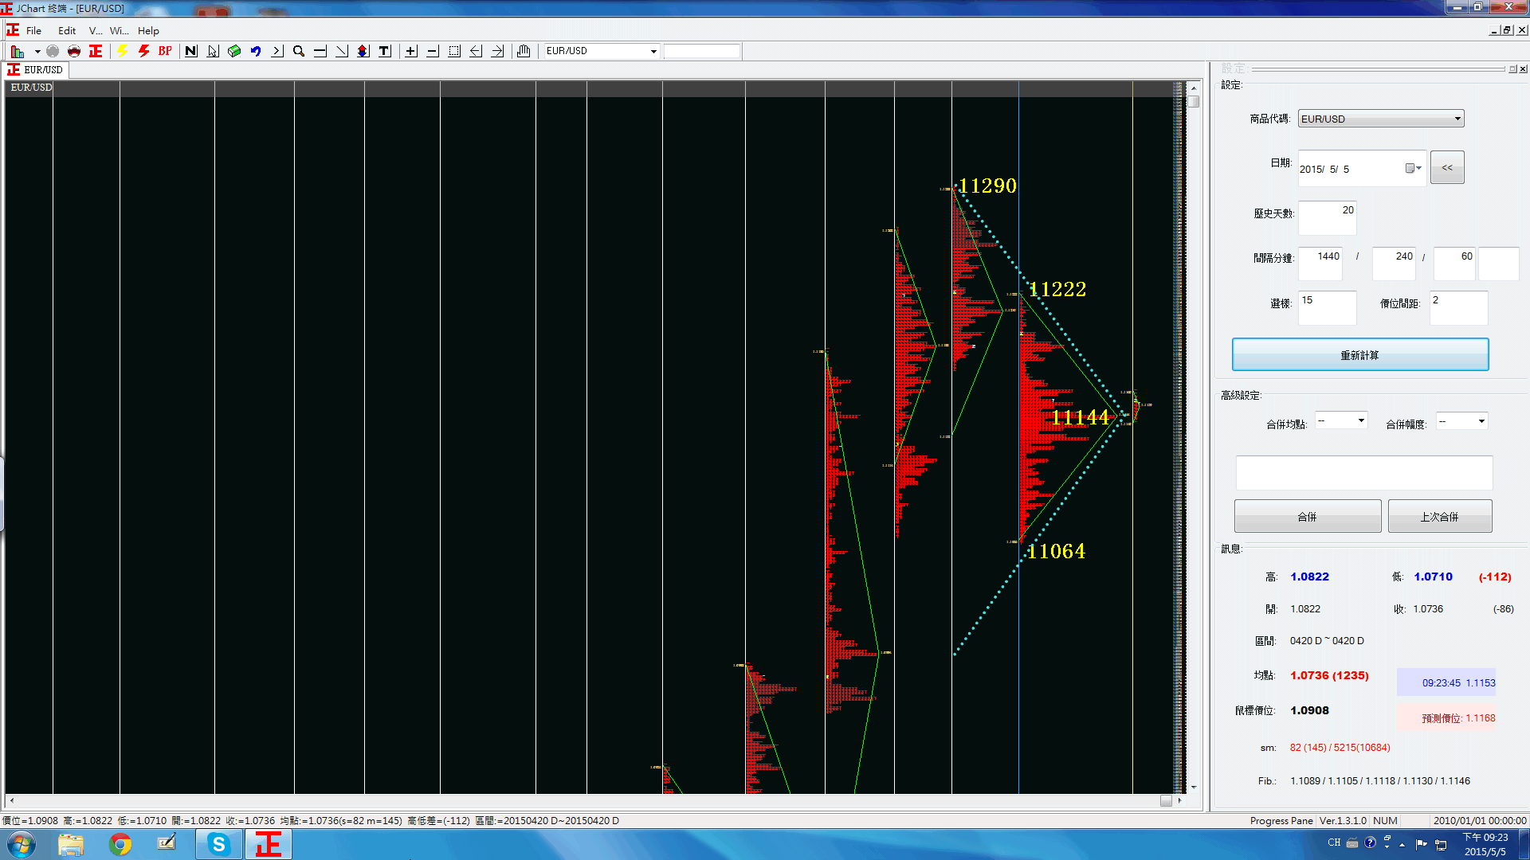Open the Wi... menu
Screen dimensions: 1530x860
119,30
